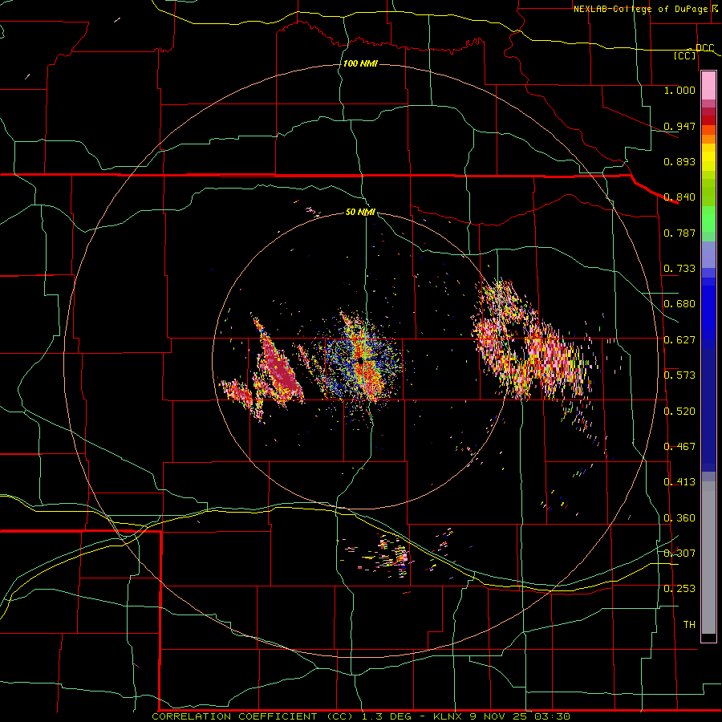This screenshot has height=722, width=722.
Task: Click the 0.467 legend value
Action: tap(679, 447)
